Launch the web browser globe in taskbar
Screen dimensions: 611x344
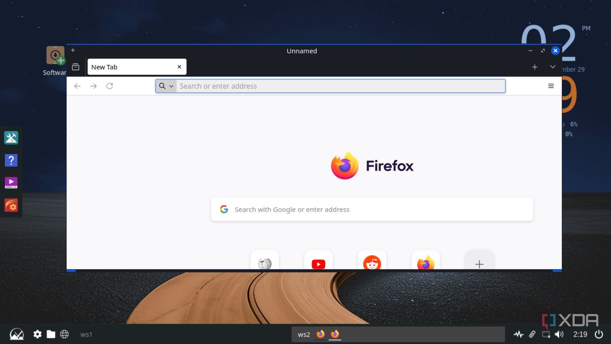(65, 334)
